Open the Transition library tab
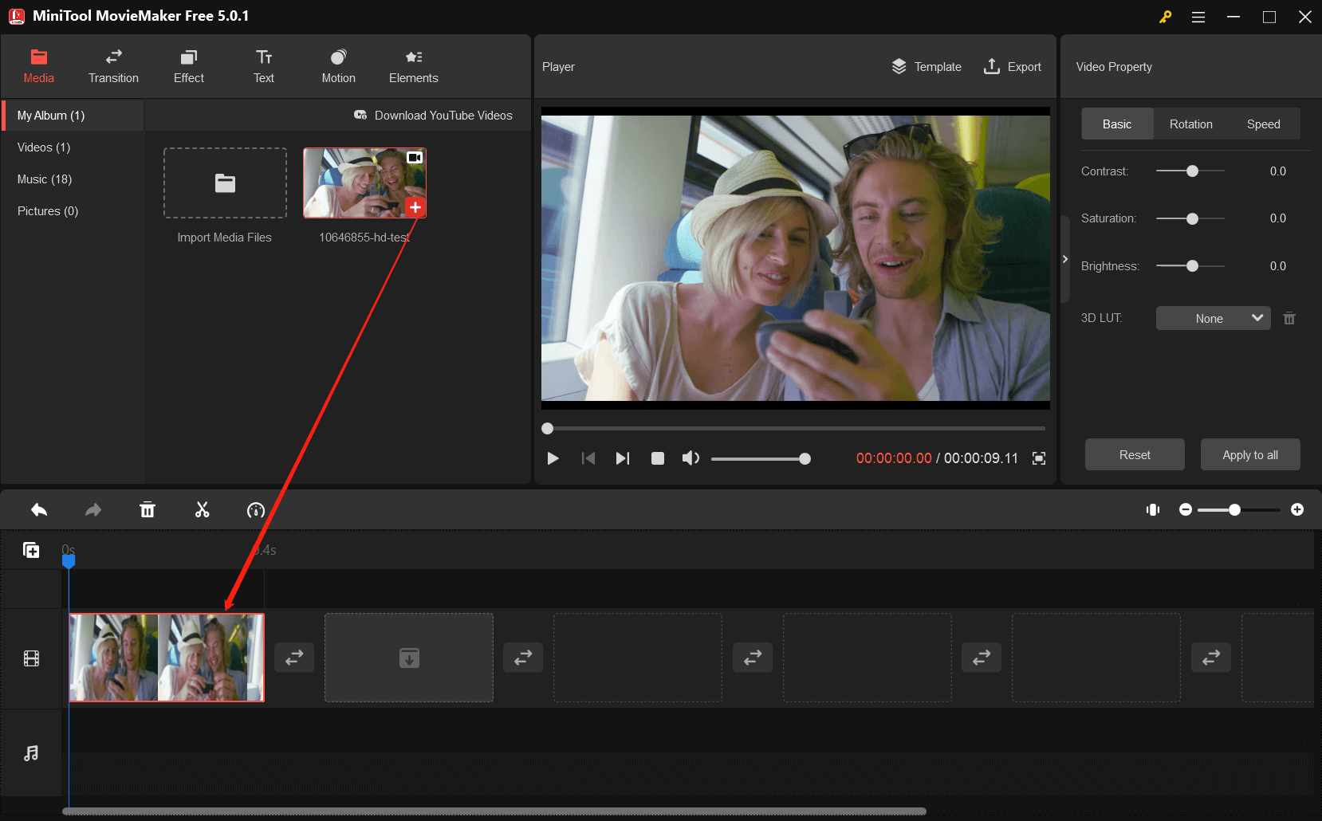 point(113,67)
